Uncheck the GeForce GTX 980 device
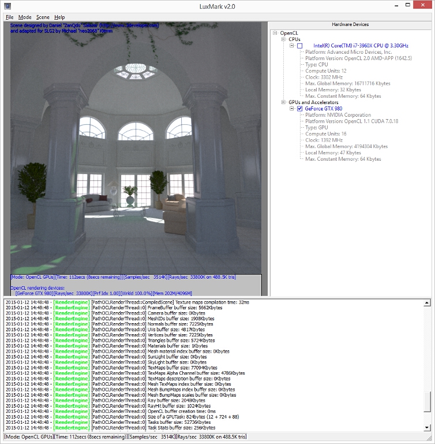Screen dimensions: 435x444 coord(299,109)
